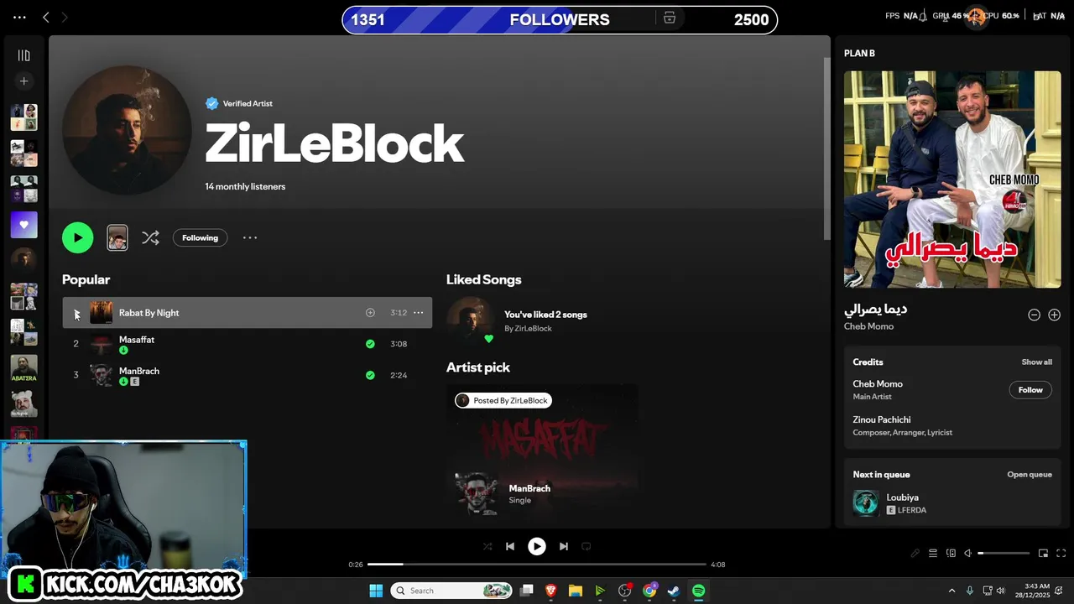Seek on the song progress bar

(x=537, y=565)
